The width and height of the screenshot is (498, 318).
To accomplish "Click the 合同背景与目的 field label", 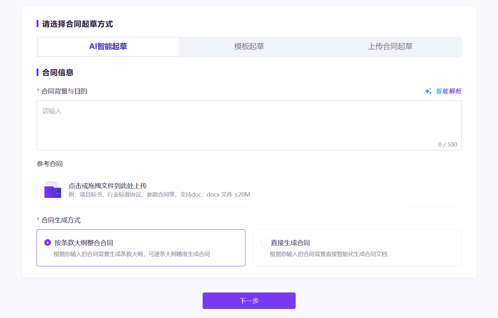I will (64, 91).
